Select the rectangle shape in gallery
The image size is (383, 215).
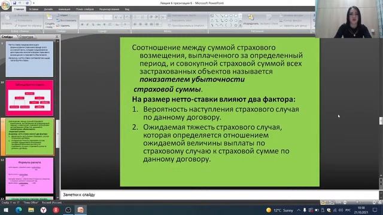pyautogui.click(x=226, y=16)
